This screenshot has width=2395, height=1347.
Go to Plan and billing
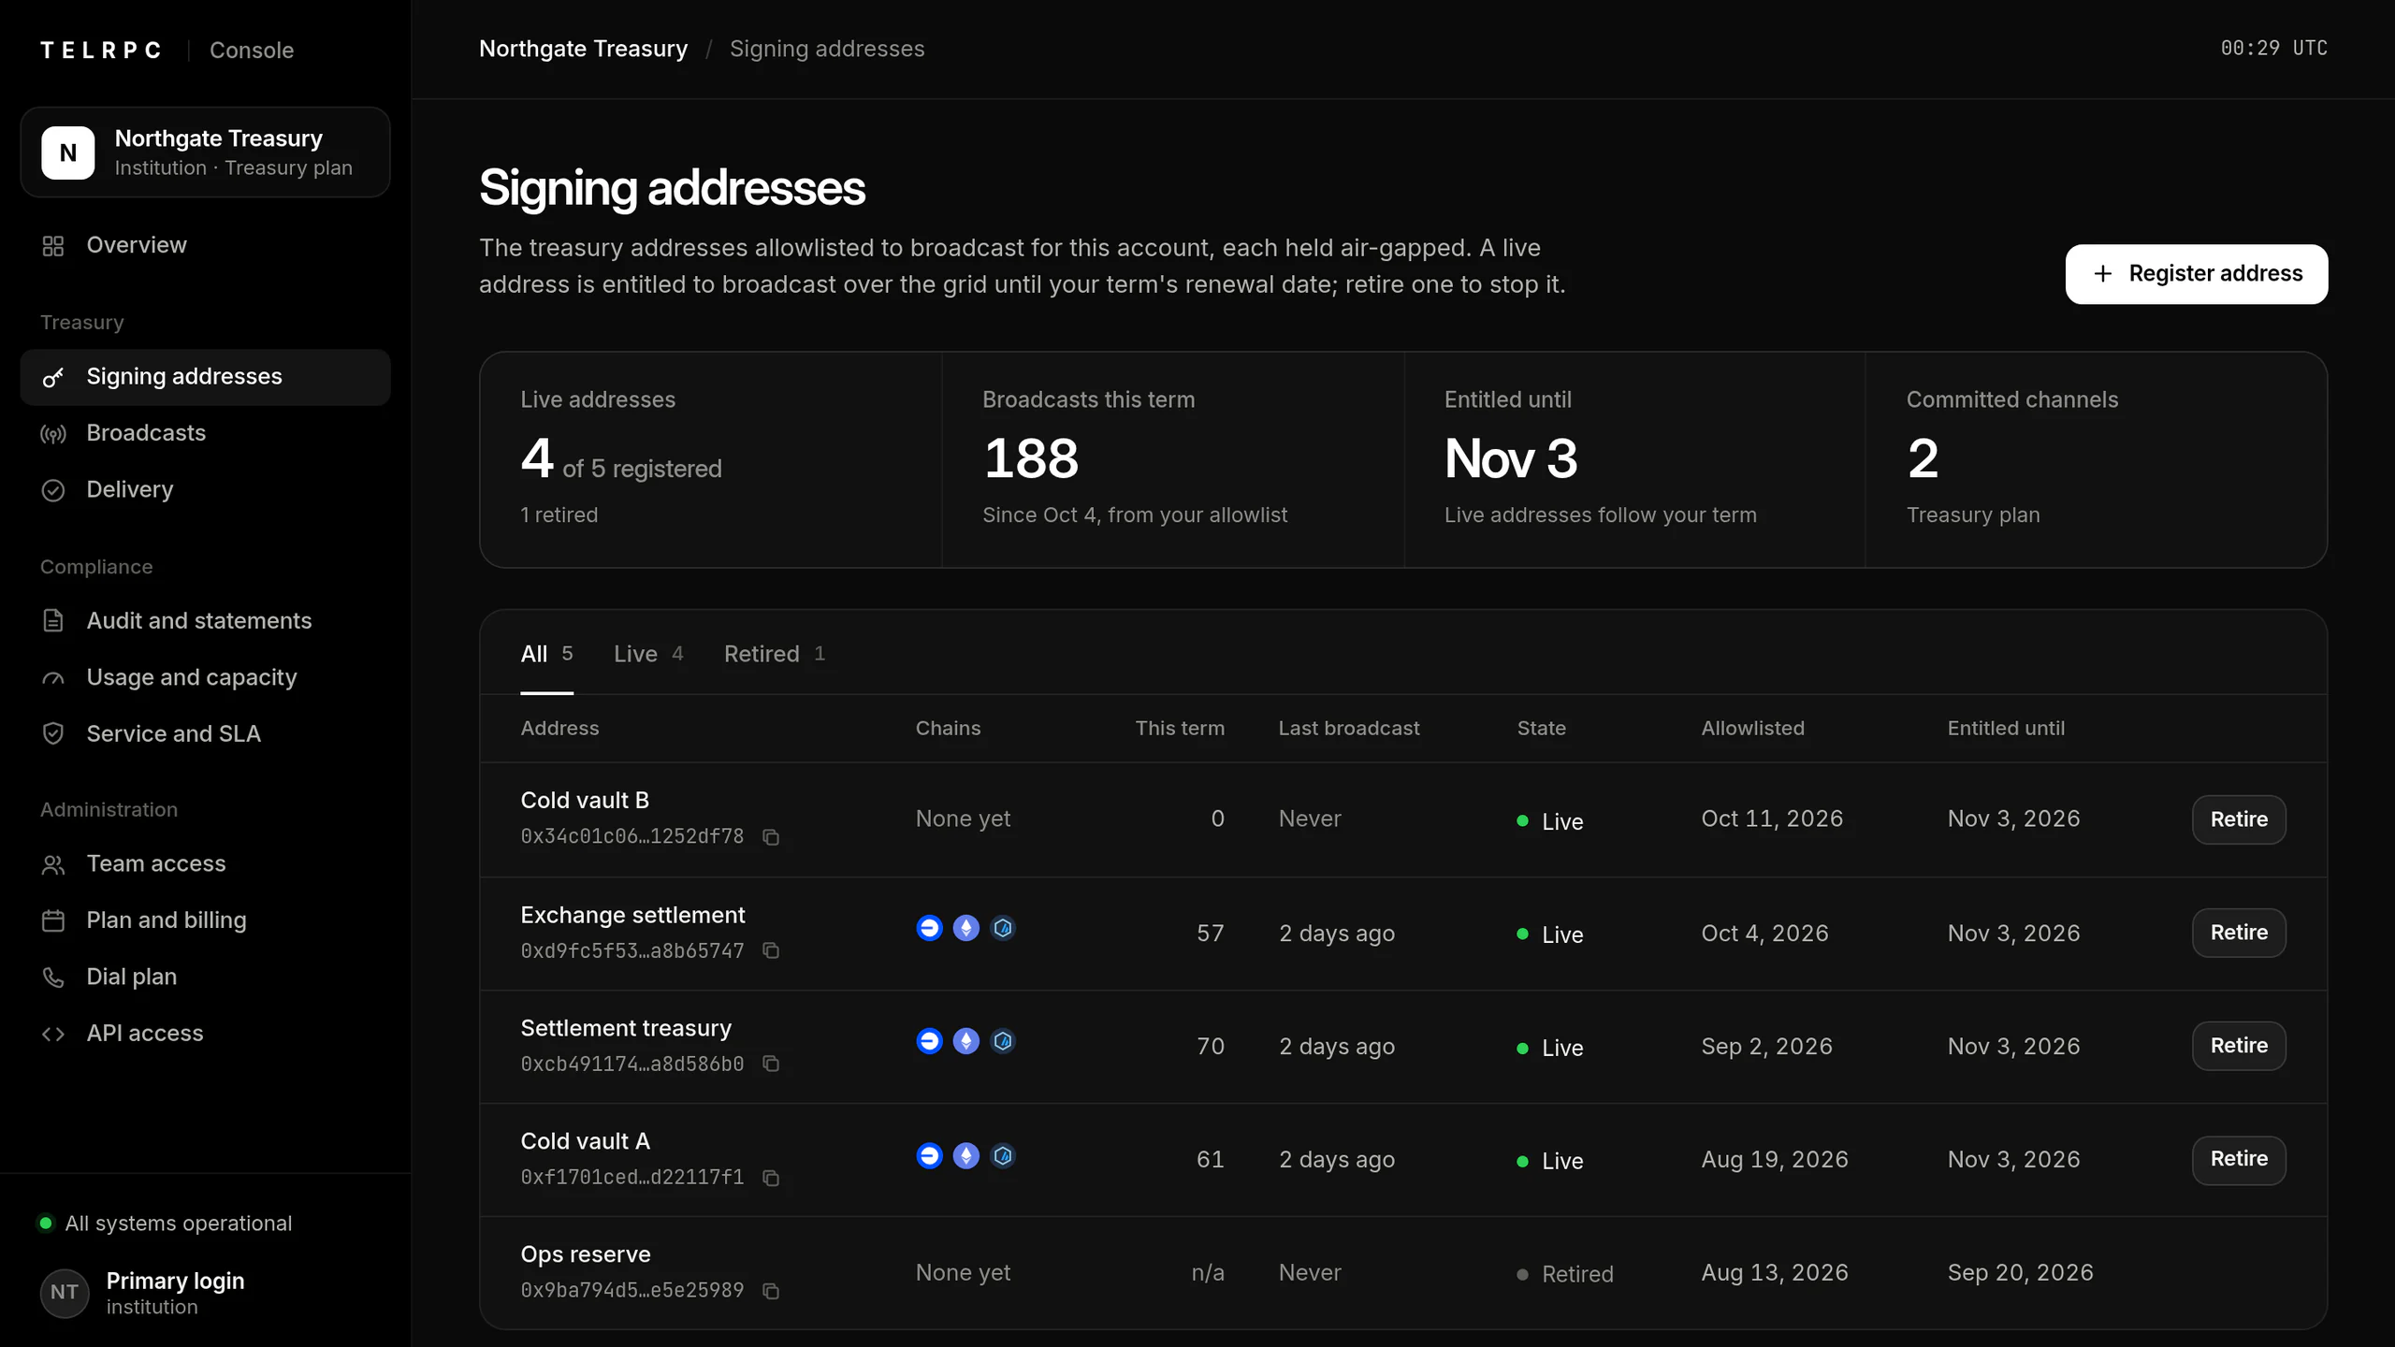pos(205,920)
